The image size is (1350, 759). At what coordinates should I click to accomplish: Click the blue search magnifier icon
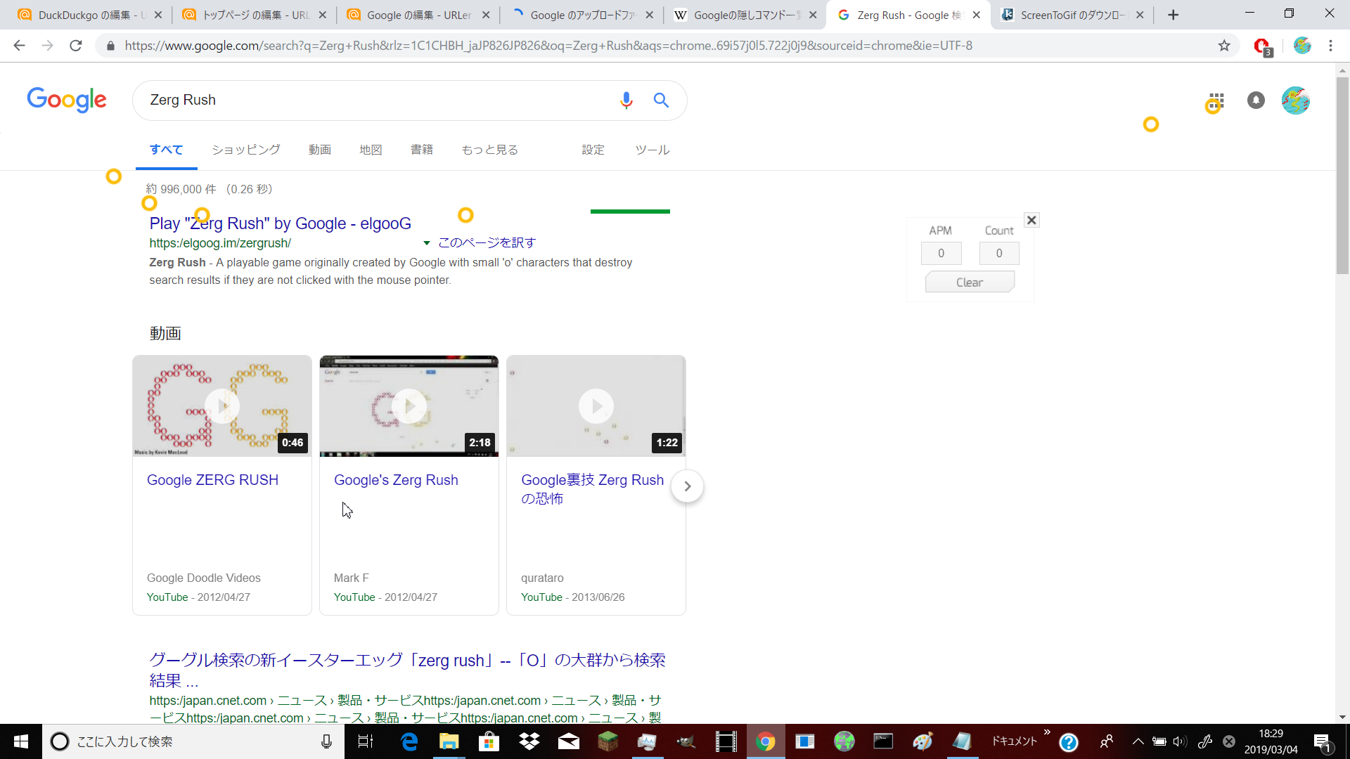point(661,100)
